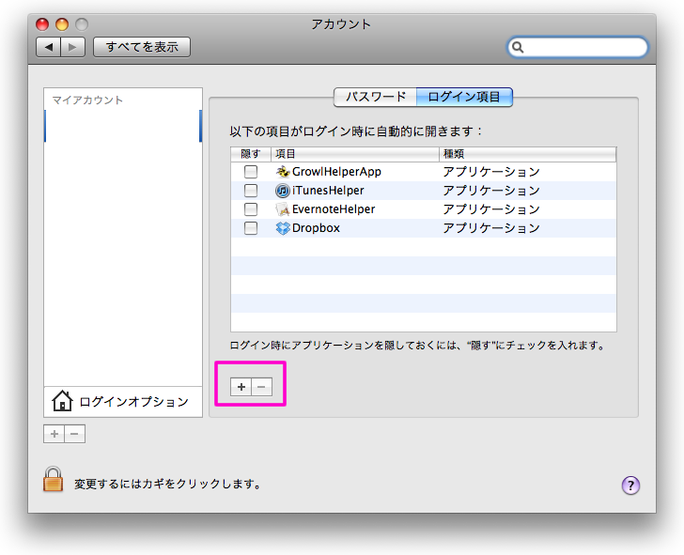Image resolution: width=684 pixels, height=555 pixels.
Task: Go forward with the right arrow button
Action: coord(73,47)
